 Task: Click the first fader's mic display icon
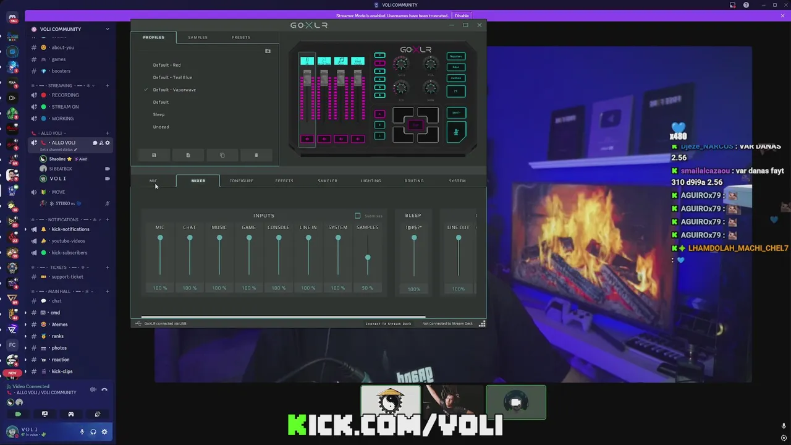click(307, 61)
